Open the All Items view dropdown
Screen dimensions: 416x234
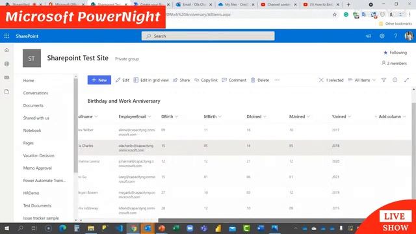pos(362,80)
